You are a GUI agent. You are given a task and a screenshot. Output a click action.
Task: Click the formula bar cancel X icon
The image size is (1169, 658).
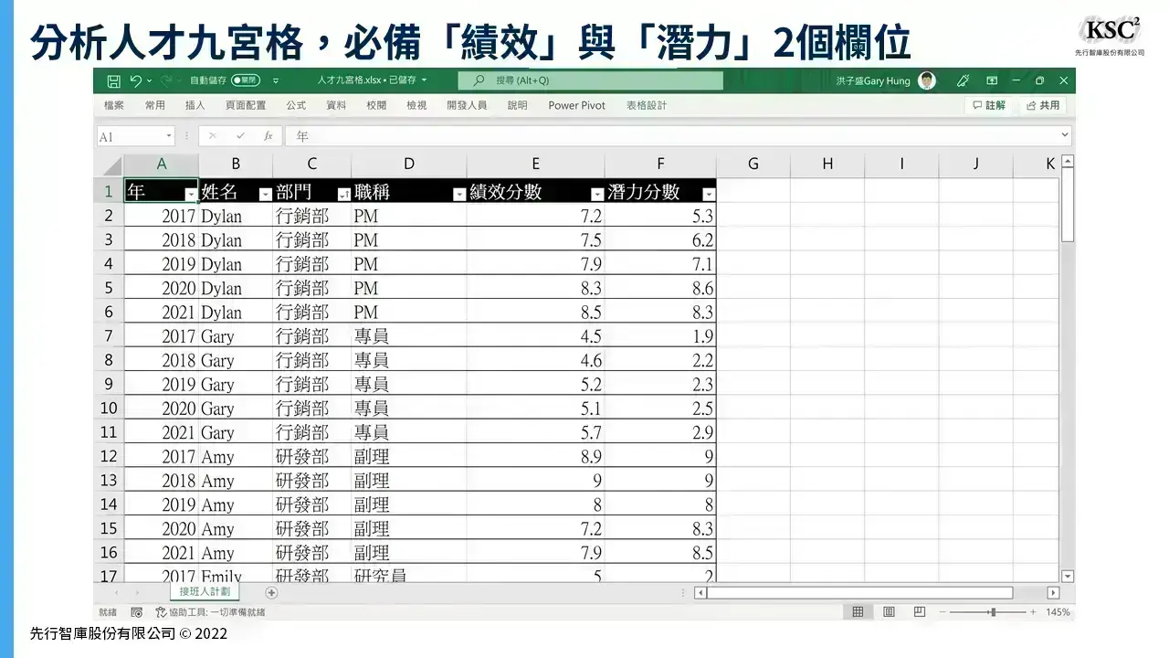213,136
